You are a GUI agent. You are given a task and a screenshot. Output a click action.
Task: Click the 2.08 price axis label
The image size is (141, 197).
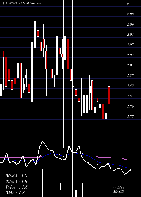130,14
